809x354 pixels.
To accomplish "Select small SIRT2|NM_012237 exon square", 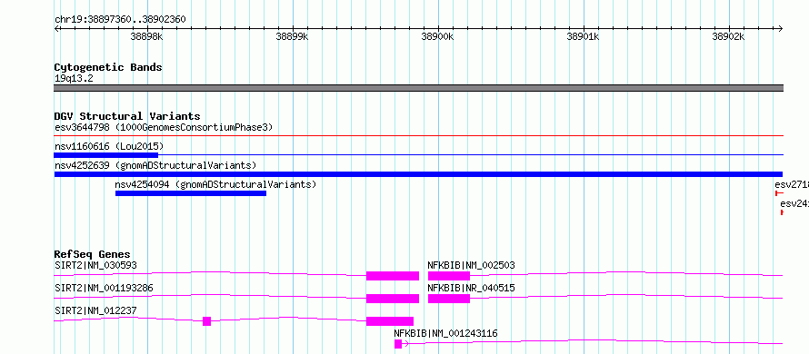I will click(207, 321).
